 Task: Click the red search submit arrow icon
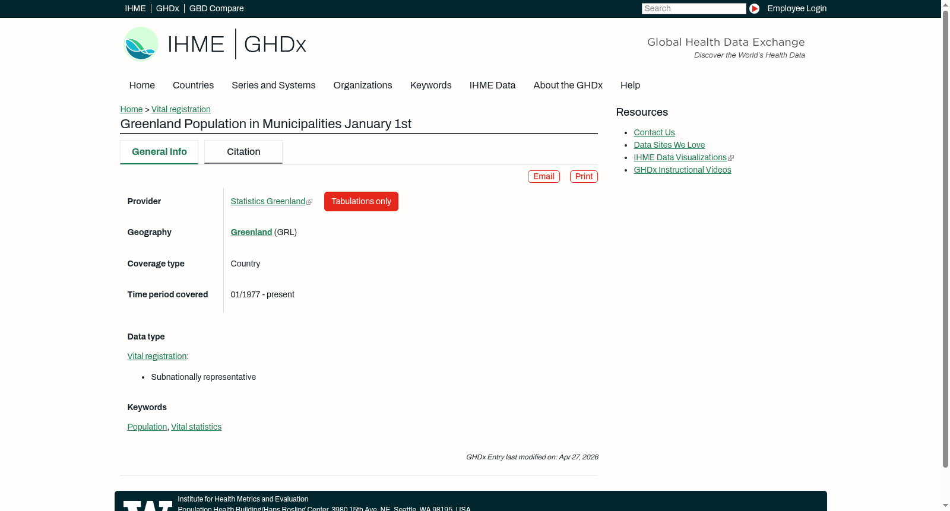[x=754, y=8]
